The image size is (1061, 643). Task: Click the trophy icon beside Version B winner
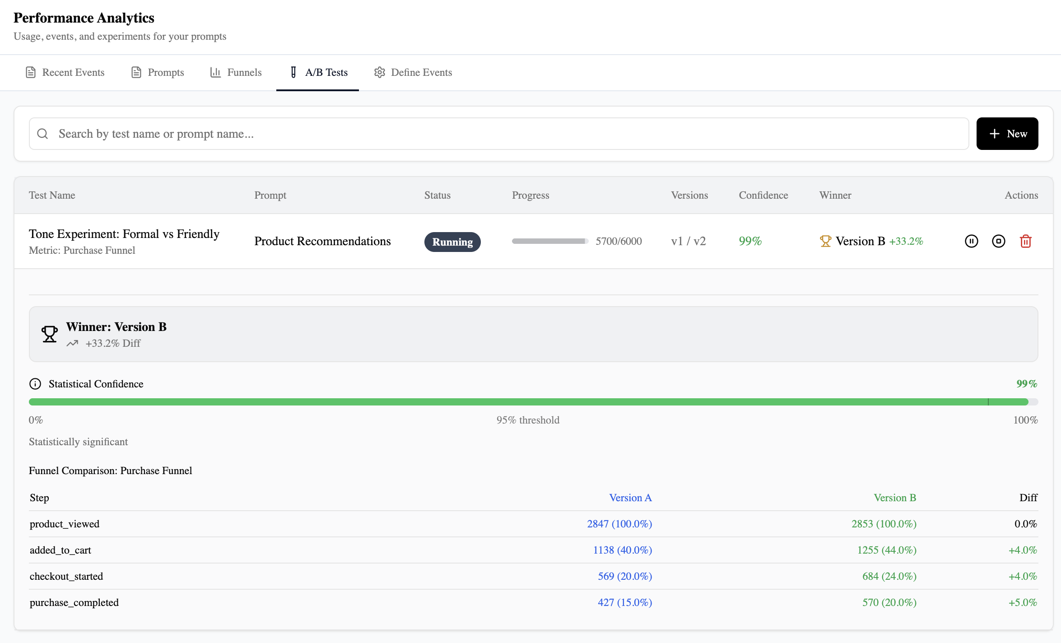(826, 241)
